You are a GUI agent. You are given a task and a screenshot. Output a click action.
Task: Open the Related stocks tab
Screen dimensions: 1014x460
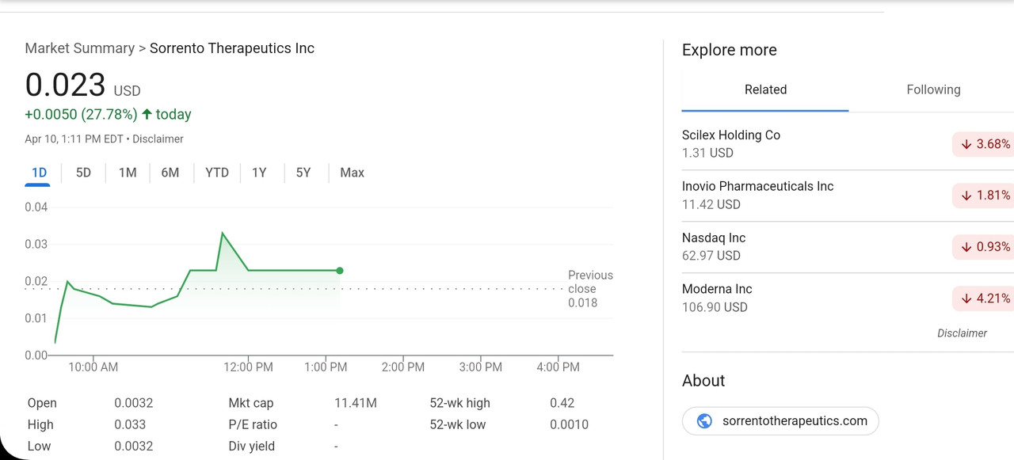tap(765, 89)
